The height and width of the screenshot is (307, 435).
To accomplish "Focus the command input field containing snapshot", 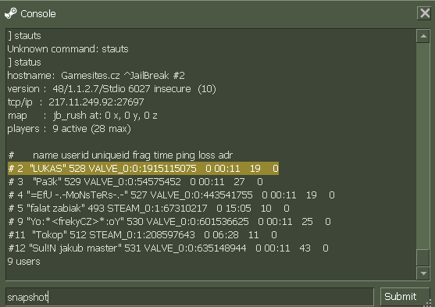I will point(190,297).
